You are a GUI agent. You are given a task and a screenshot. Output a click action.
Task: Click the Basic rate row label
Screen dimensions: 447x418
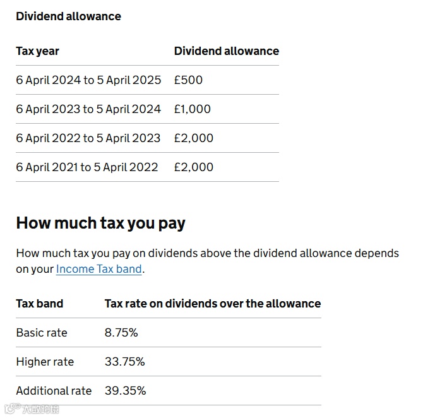(42, 333)
